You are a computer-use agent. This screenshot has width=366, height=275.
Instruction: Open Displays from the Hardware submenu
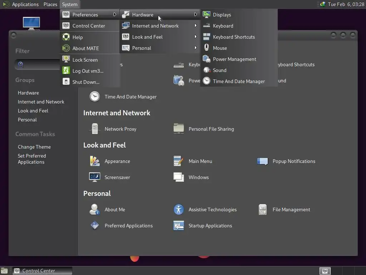(239, 15)
